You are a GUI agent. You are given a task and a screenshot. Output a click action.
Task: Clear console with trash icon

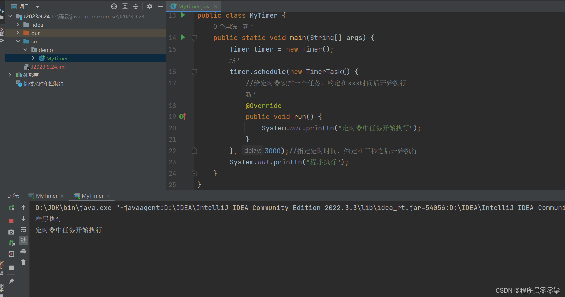pyautogui.click(x=23, y=262)
